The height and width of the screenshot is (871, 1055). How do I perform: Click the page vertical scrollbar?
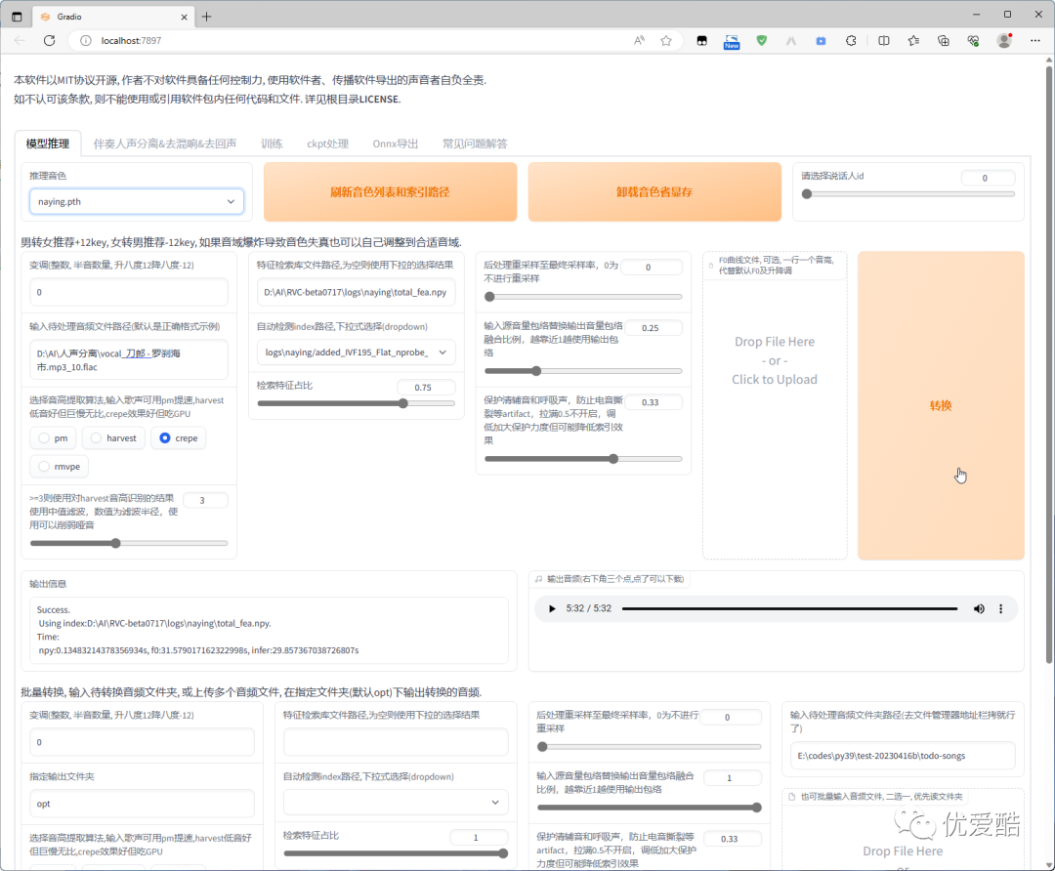pos(1049,363)
